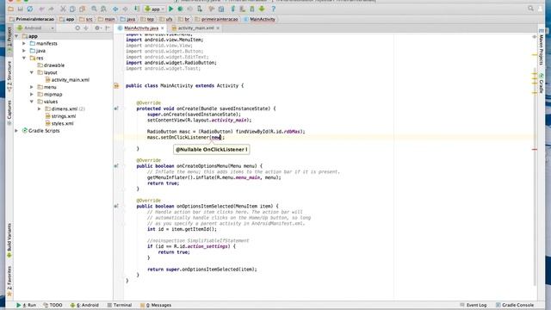Expand the Gradle Scripts node
551x310 pixels.
point(16,130)
